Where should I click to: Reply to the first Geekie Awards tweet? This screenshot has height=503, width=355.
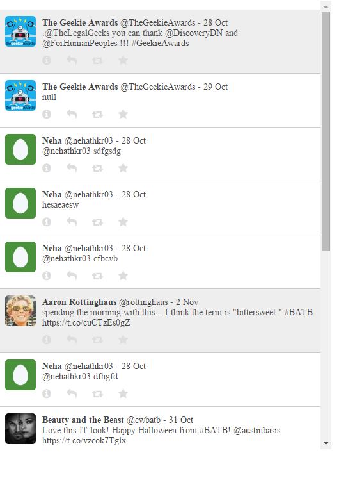click(x=72, y=60)
